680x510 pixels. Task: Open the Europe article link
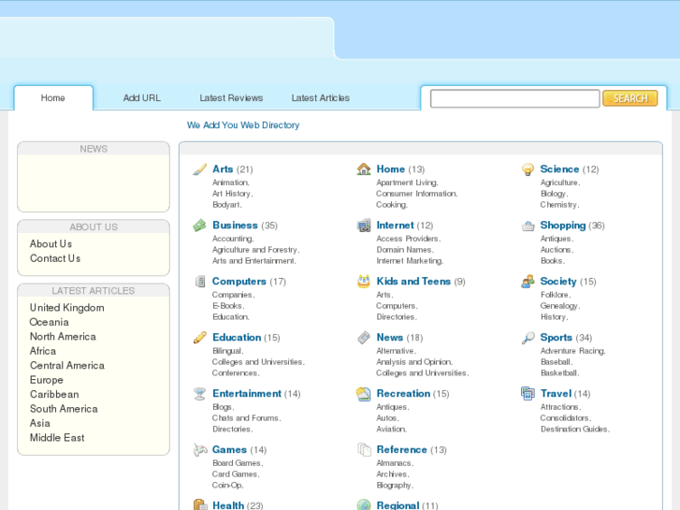[x=47, y=380]
